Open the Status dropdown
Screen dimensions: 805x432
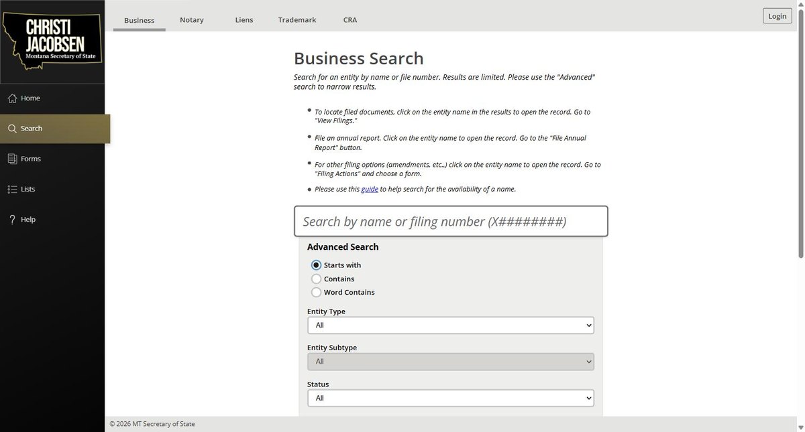451,398
